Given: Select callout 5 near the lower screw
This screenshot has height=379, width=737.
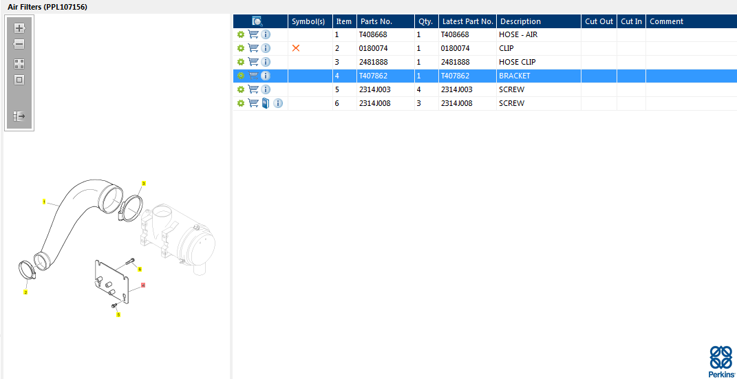Looking at the screenshot, I should click(118, 314).
